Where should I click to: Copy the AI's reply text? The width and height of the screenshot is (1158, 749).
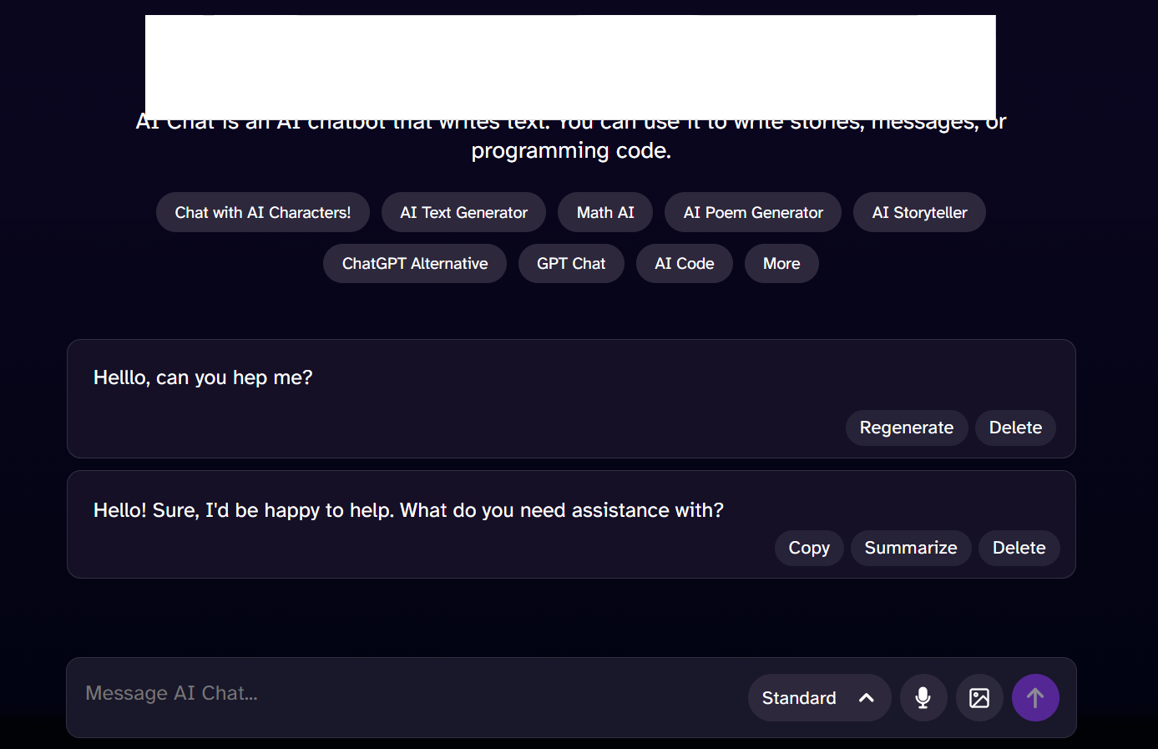tap(808, 548)
